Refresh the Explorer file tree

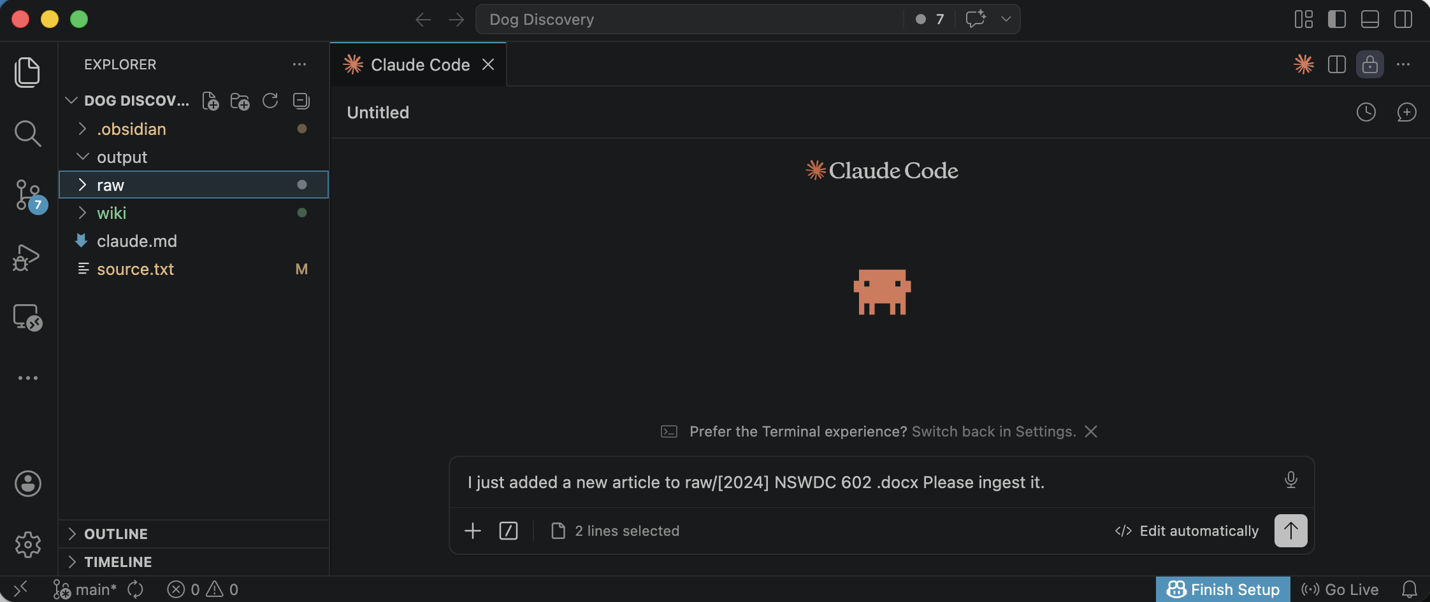tap(270, 101)
